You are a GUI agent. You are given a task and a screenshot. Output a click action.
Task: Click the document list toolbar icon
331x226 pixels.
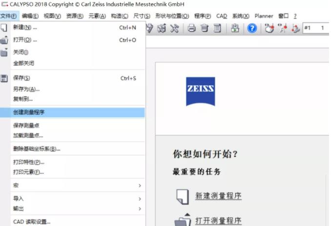tap(217, 28)
